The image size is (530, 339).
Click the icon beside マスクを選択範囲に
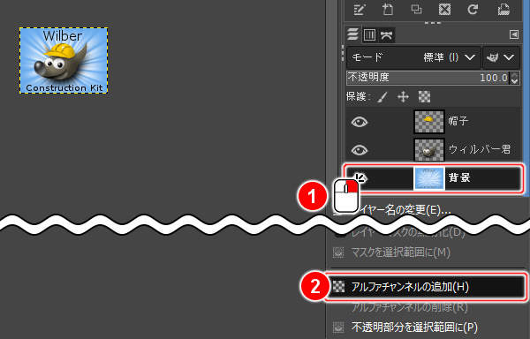click(338, 252)
